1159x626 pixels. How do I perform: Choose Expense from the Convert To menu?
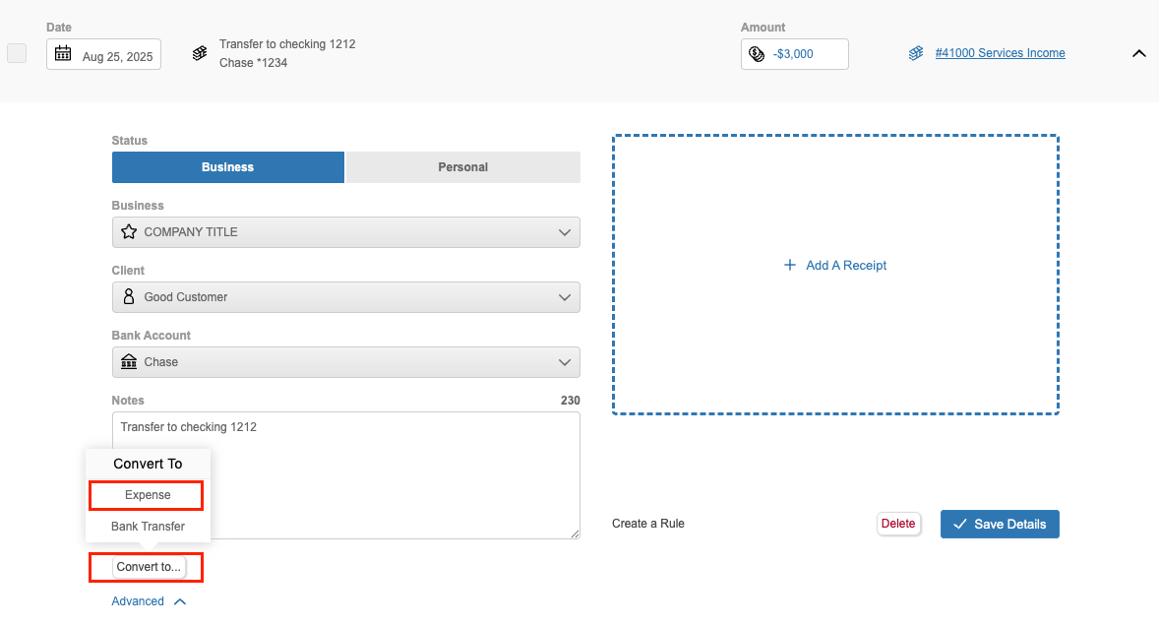tap(148, 495)
